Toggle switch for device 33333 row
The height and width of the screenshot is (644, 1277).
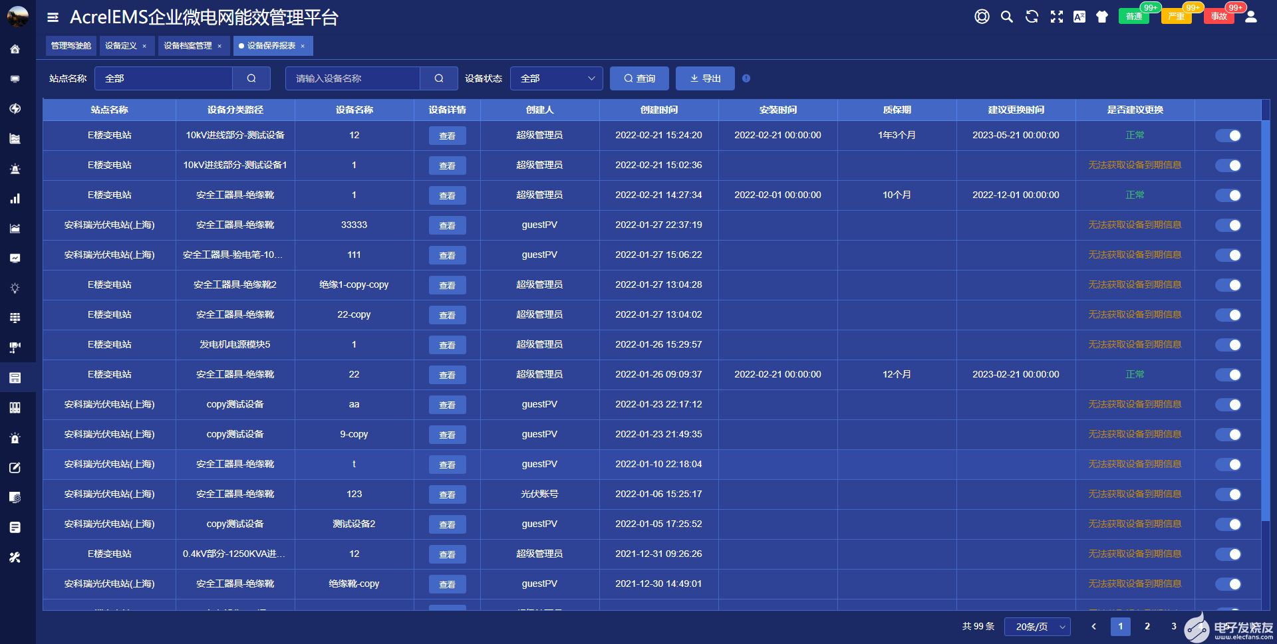(1228, 225)
